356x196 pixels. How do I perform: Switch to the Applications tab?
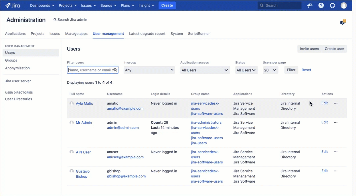[x=15, y=34]
